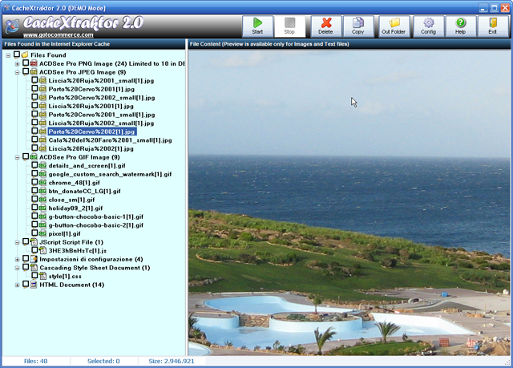Click 'Files Found in the Internet Explorer Cache' header
The height and width of the screenshot is (368, 513).
click(x=94, y=44)
